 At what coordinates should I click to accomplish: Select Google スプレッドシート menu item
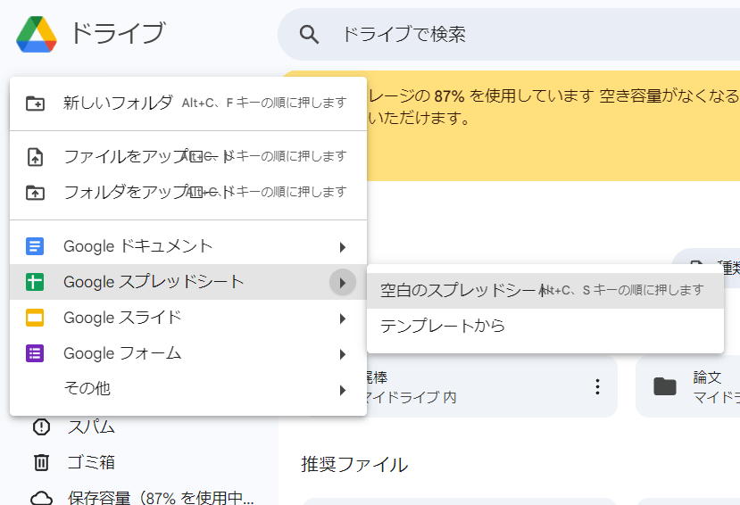pos(188,282)
